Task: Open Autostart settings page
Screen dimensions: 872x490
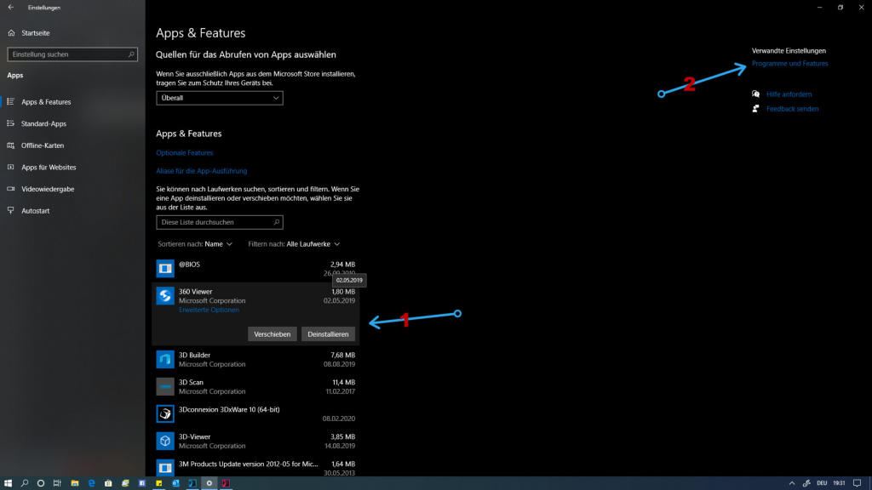Action: click(36, 211)
